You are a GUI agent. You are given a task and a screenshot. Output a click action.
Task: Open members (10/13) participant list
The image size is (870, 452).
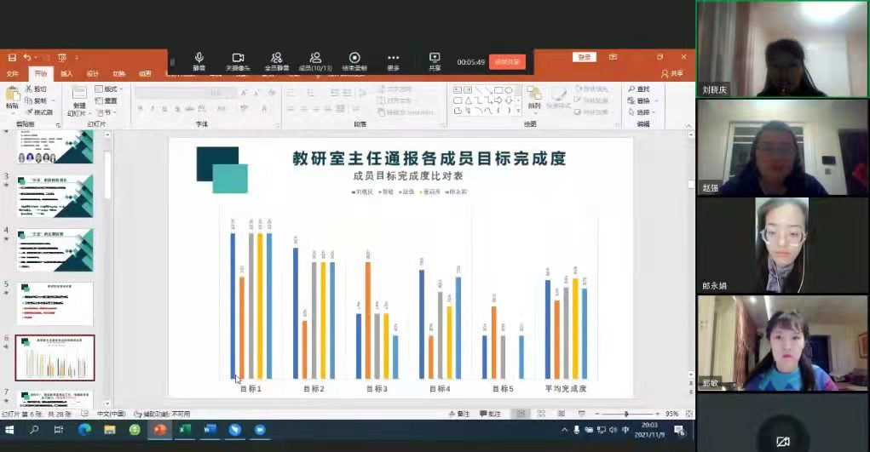[315, 61]
